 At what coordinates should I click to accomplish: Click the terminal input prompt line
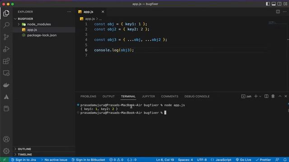123,113
